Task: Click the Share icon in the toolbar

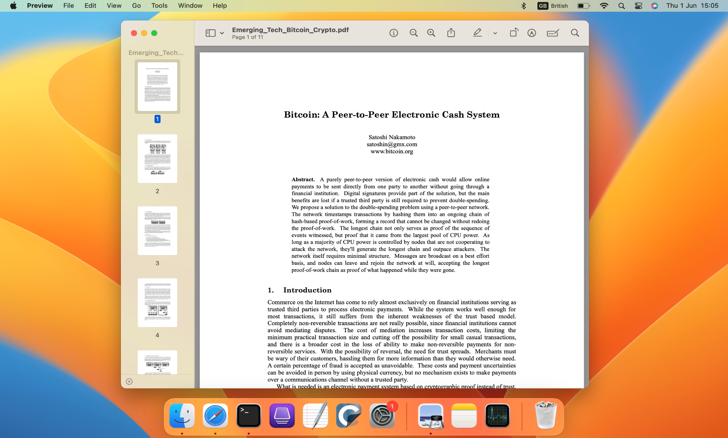Action: click(451, 33)
